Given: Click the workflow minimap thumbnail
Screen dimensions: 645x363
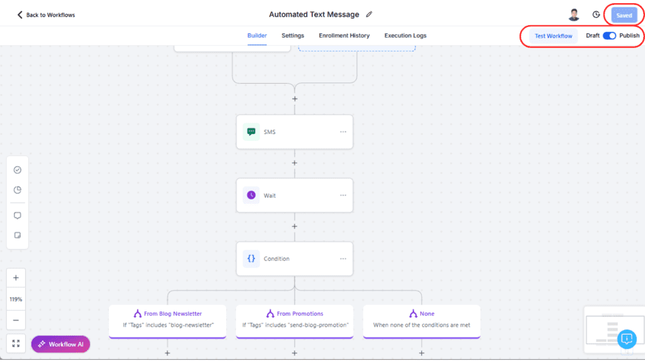Looking at the screenshot, I should coord(606,328).
